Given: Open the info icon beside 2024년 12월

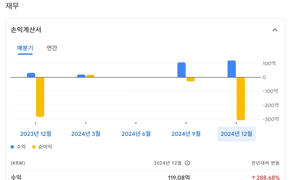Looking at the screenshot, I should [x=187, y=163].
